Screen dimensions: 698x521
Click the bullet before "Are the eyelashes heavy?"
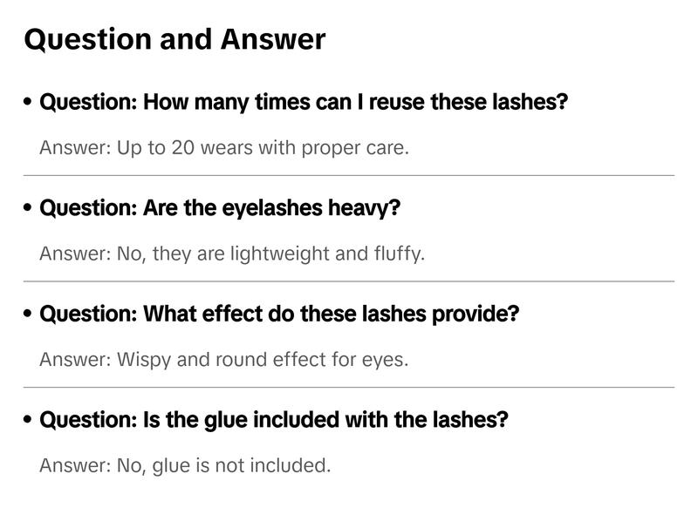29,209
